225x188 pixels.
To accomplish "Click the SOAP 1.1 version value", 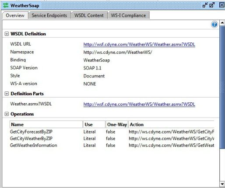I will 92,68.
